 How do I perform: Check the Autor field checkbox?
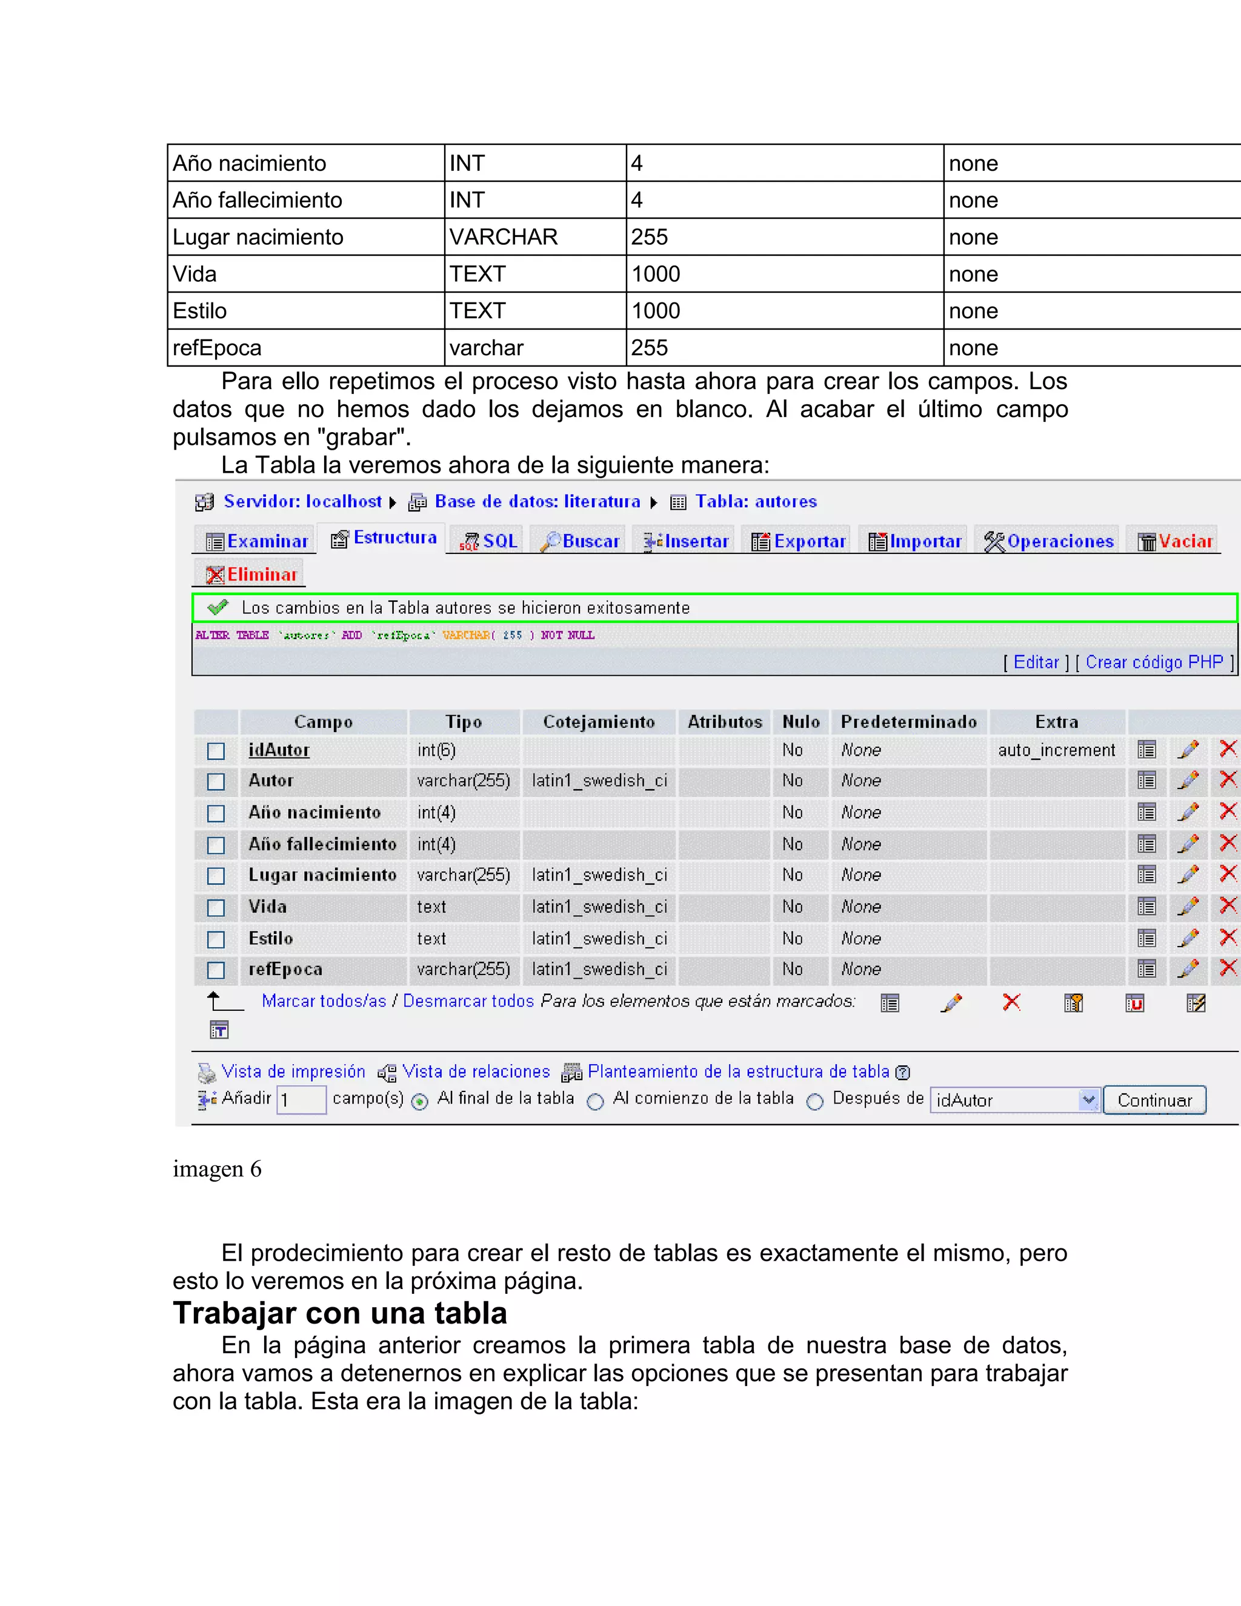[x=215, y=782]
